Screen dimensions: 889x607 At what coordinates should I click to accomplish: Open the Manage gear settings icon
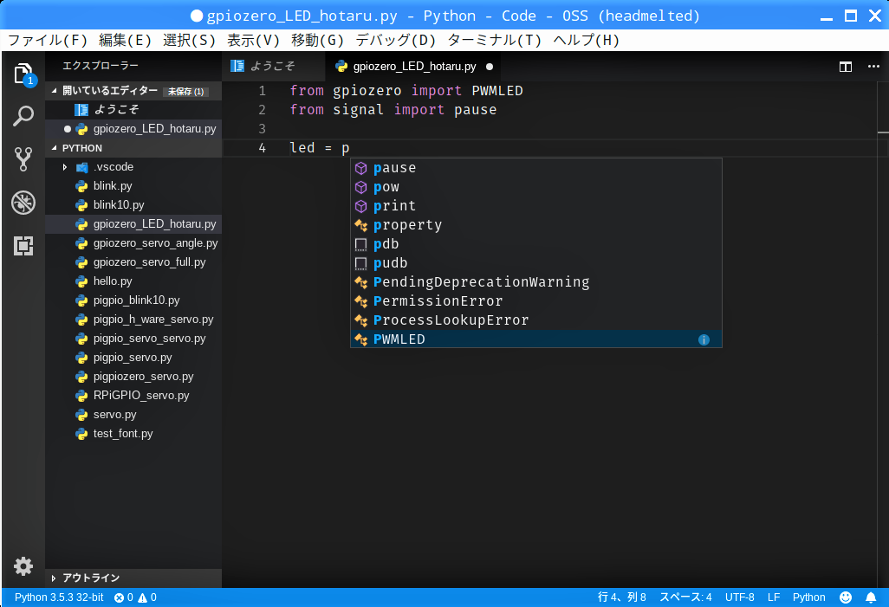point(23,565)
